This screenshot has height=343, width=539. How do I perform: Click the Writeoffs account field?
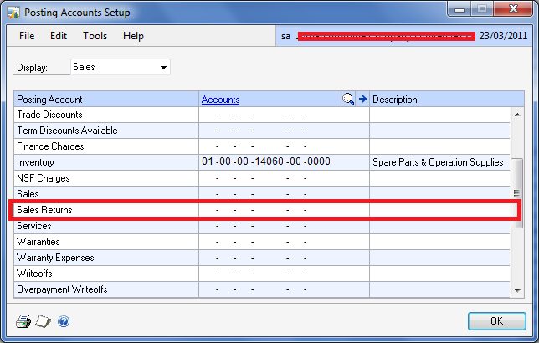[284, 274]
